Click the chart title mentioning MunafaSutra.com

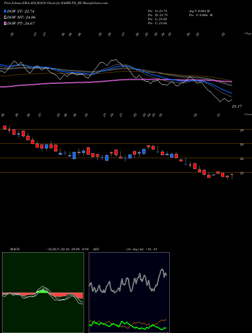(x=56, y=3)
